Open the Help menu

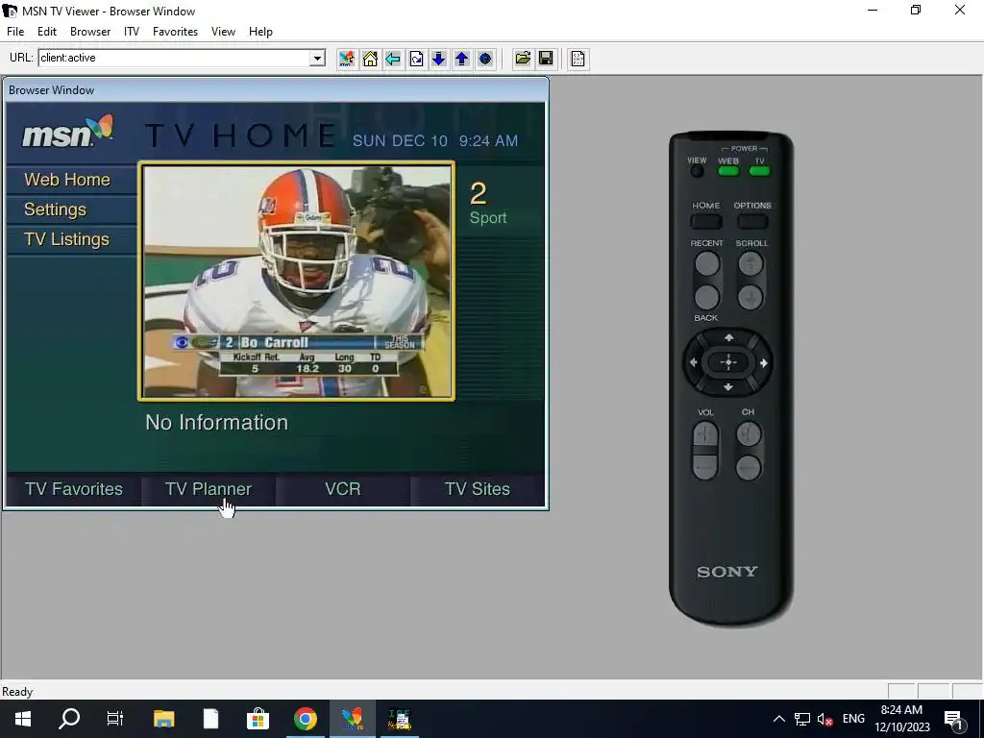260,32
